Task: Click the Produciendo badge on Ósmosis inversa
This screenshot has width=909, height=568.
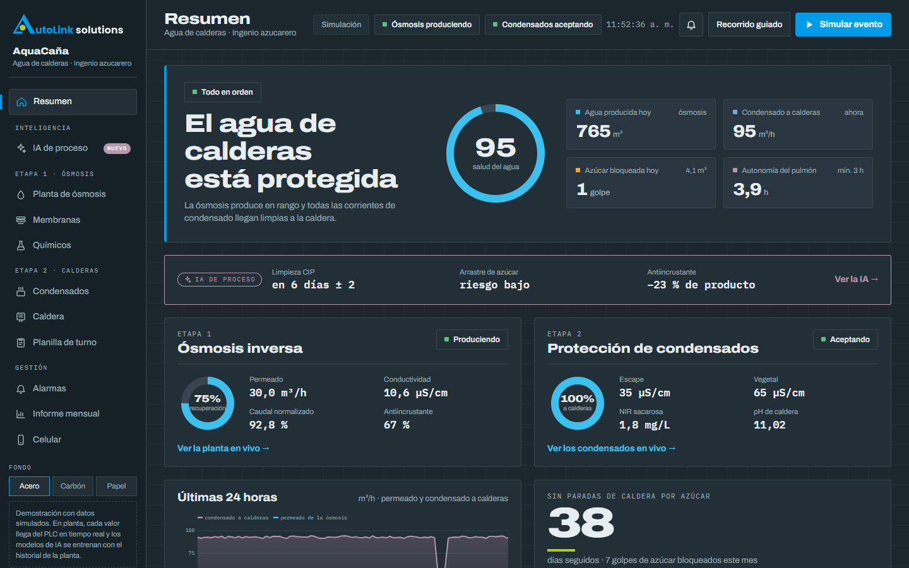Action: point(472,340)
